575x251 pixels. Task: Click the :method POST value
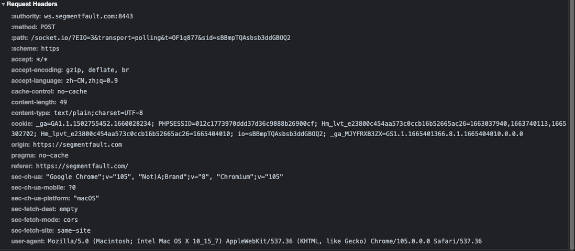point(48,27)
